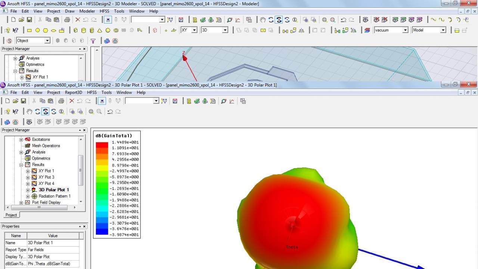Click Validate check in 3D Polar Plot toolbar
Screen dimensions: 478x269
(197, 101)
